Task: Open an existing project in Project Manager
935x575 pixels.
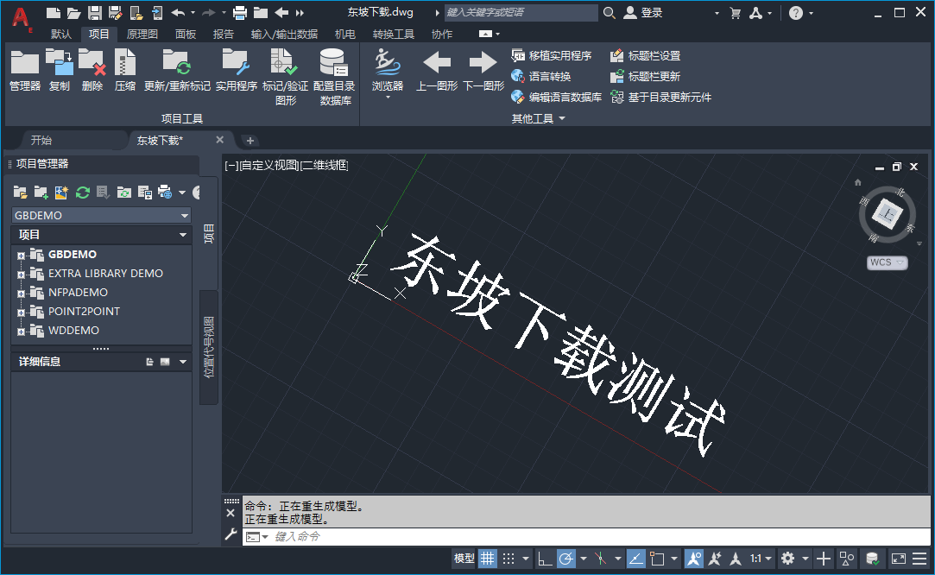Action: coord(20,192)
